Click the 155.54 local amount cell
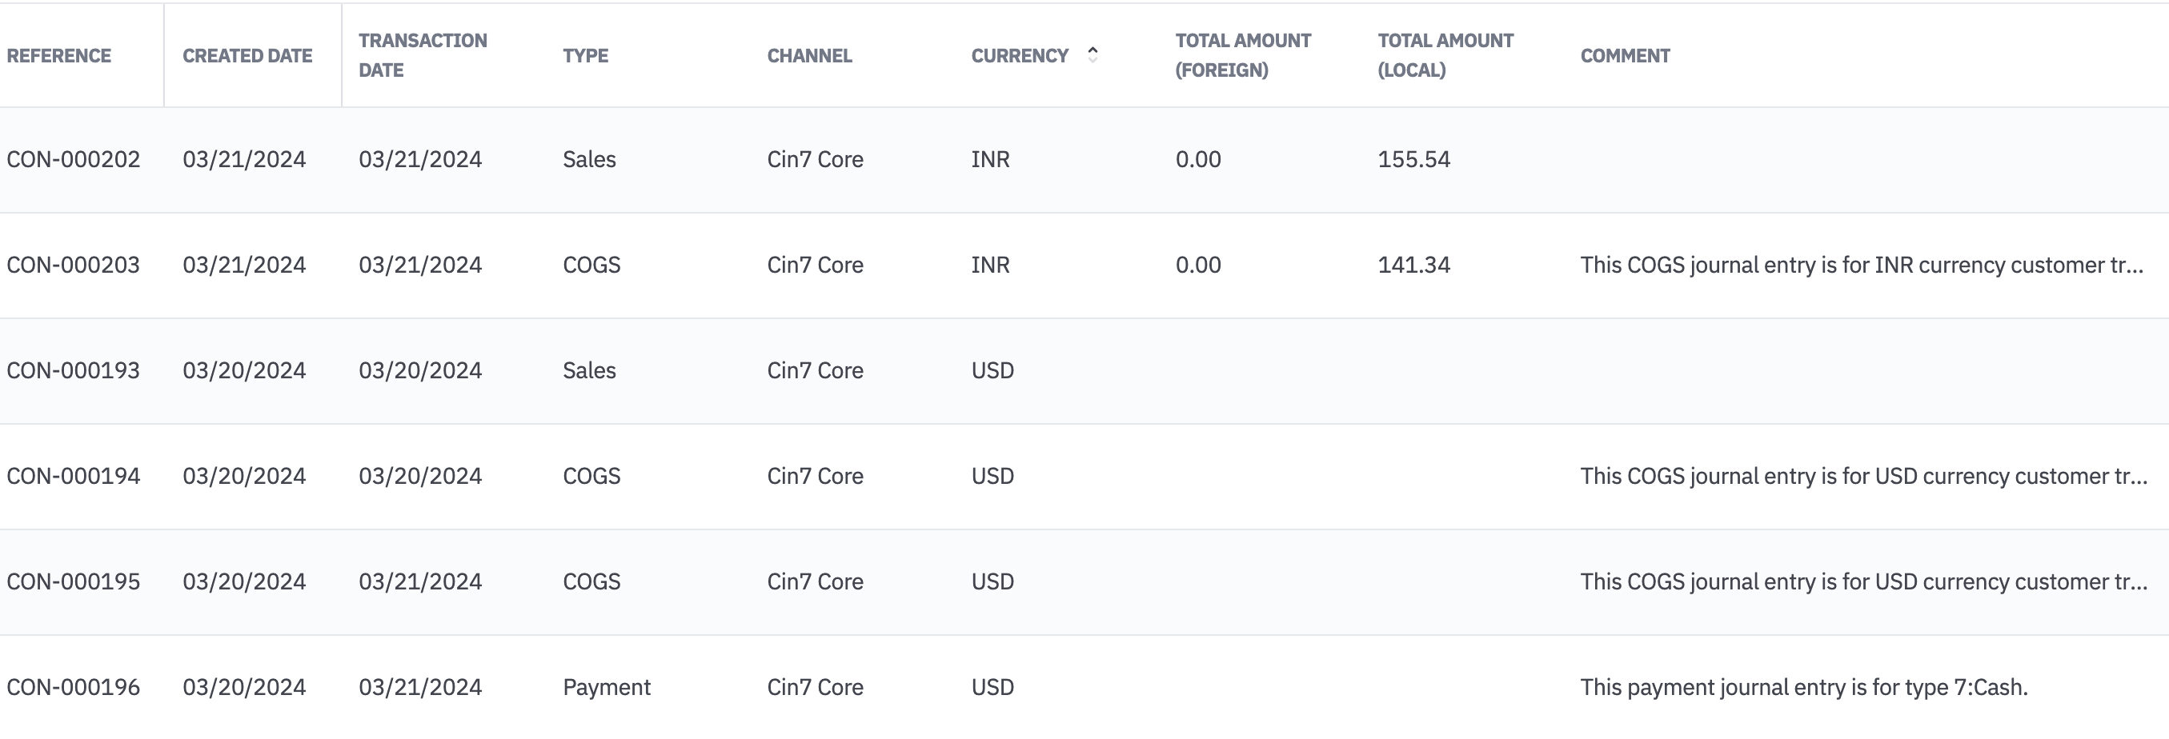 click(1413, 160)
